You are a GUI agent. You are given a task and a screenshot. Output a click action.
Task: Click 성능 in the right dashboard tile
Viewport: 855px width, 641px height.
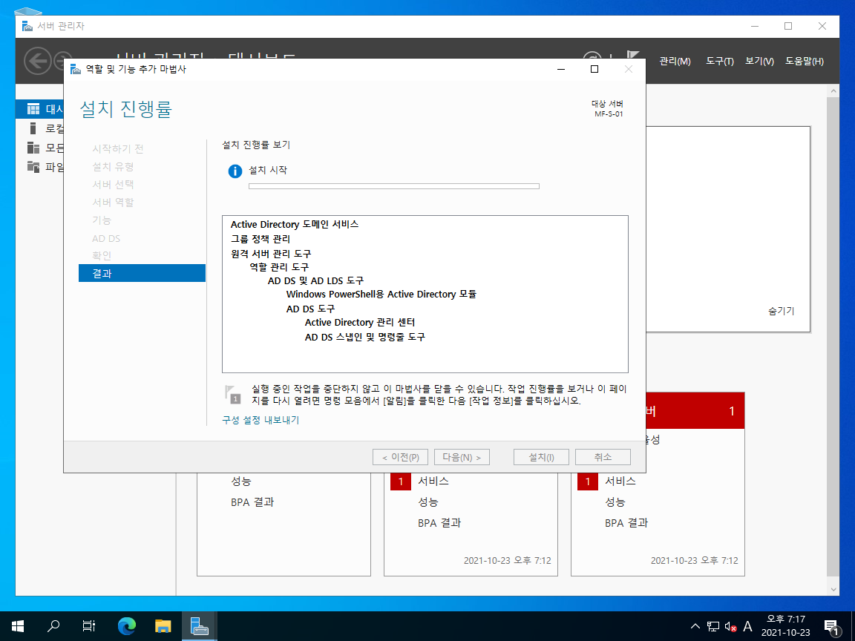[x=615, y=502]
